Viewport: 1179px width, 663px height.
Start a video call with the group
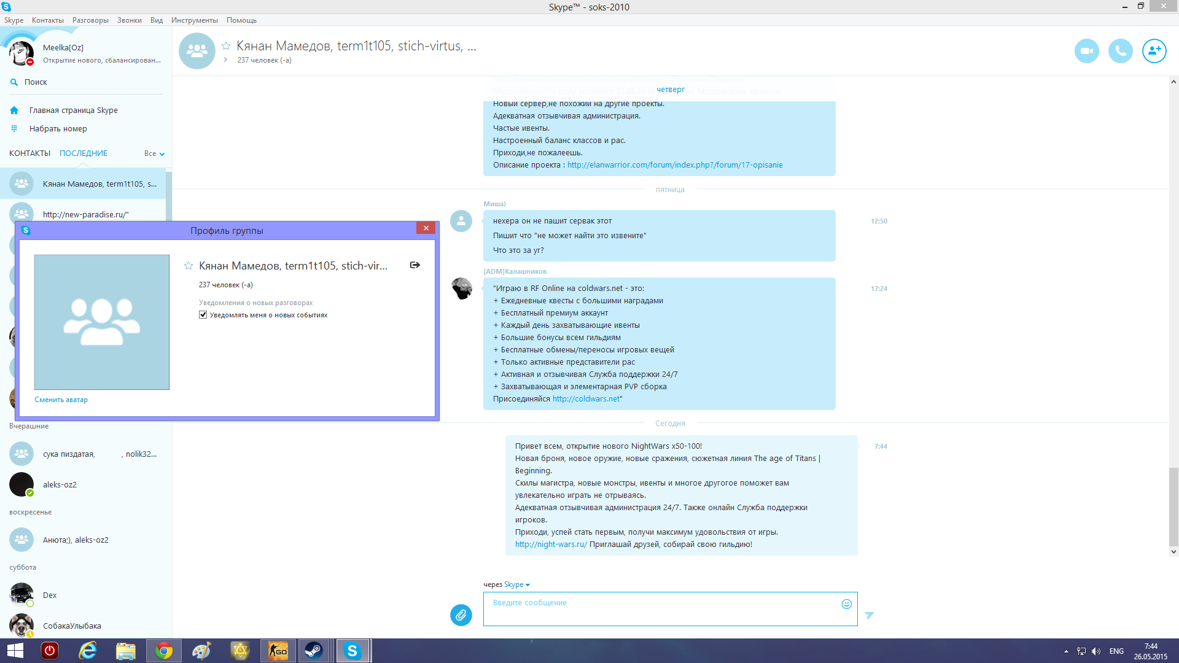coord(1086,51)
